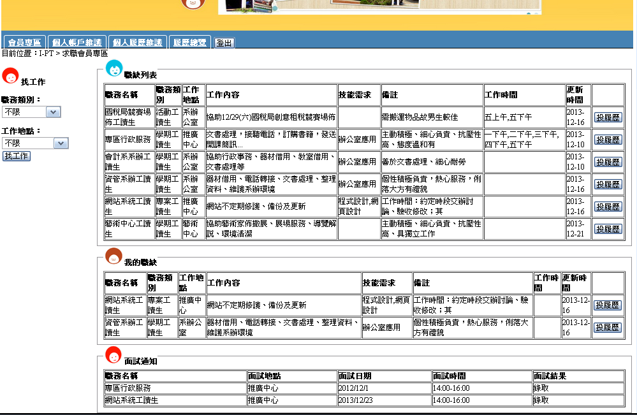The width and height of the screenshot is (637, 415).
Task: Select the 履歷總覽 tab
Action: [x=190, y=43]
